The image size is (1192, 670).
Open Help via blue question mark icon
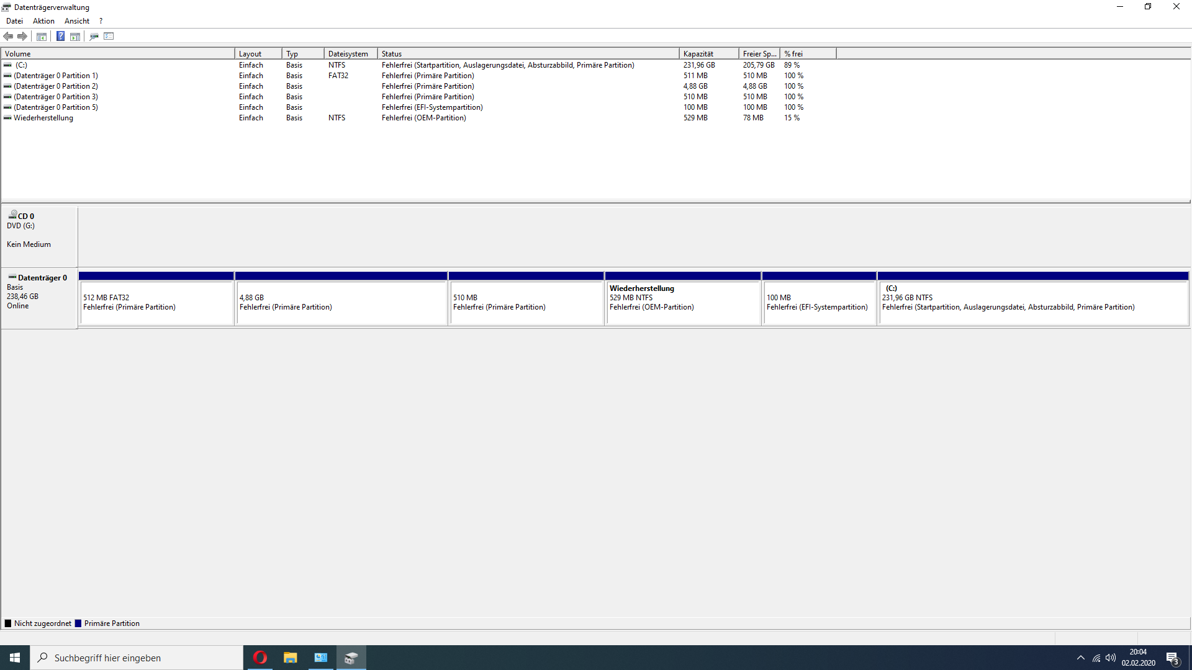pyautogui.click(x=60, y=36)
